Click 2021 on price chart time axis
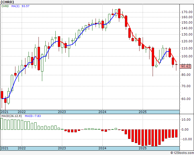This screenshot has height=155, width=194. 5,112
